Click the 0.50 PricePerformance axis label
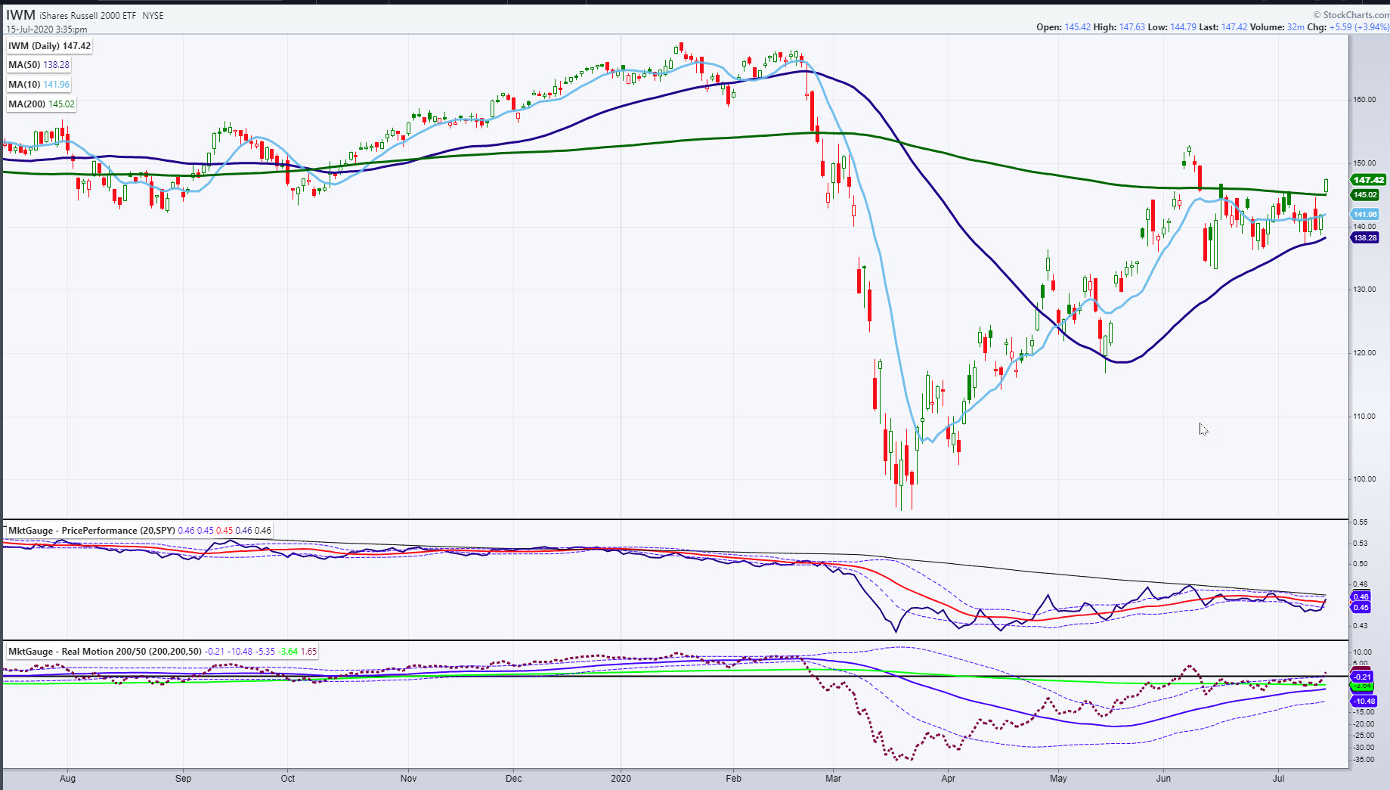 click(x=1360, y=564)
